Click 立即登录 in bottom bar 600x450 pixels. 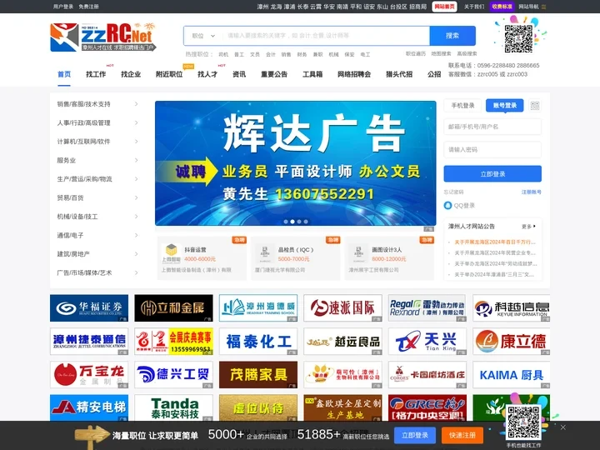pos(415,436)
